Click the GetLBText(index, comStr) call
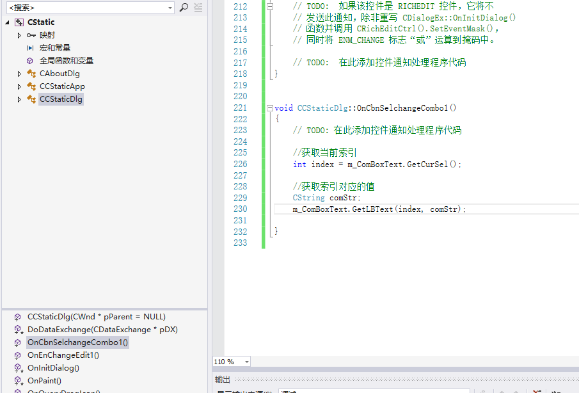This screenshot has height=393, width=579. coord(406,209)
